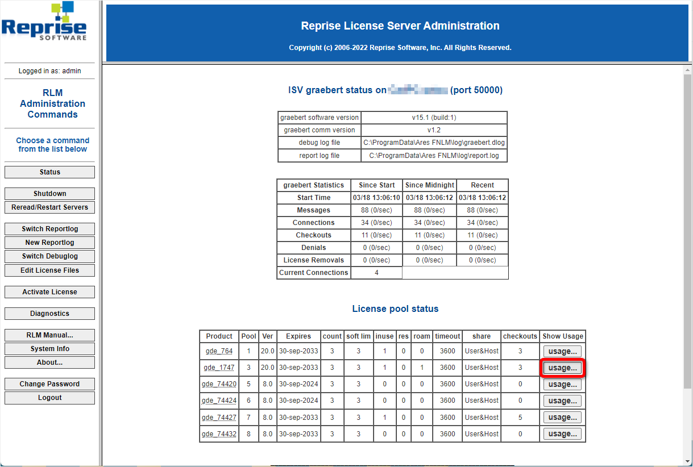Click the 'Recent' column header
This screenshot has width=693, height=467.
[483, 185]
